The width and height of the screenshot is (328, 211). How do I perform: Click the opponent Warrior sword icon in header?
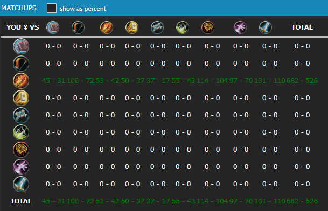265,27
